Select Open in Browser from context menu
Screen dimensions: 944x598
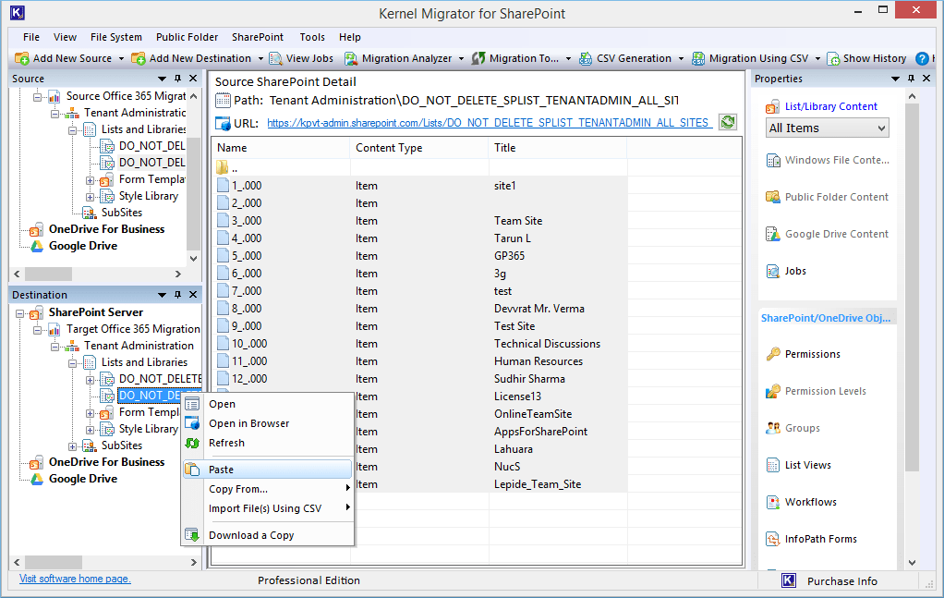coord(267,423)
